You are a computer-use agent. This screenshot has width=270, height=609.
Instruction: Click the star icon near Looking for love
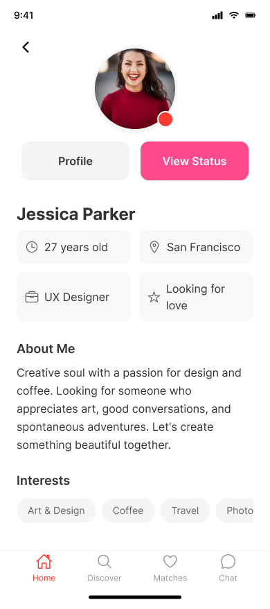[x=154, y=297]
